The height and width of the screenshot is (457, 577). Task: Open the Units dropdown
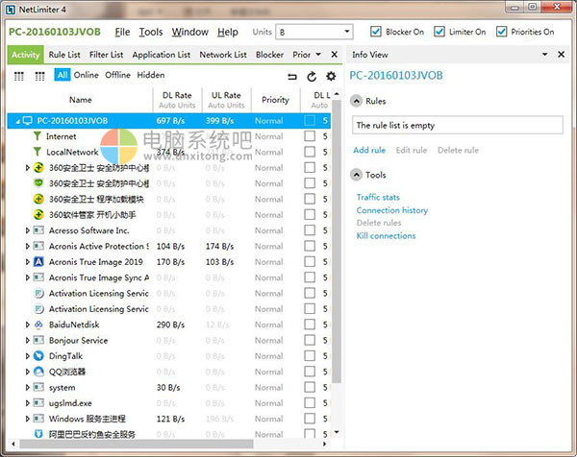[314, 32]
